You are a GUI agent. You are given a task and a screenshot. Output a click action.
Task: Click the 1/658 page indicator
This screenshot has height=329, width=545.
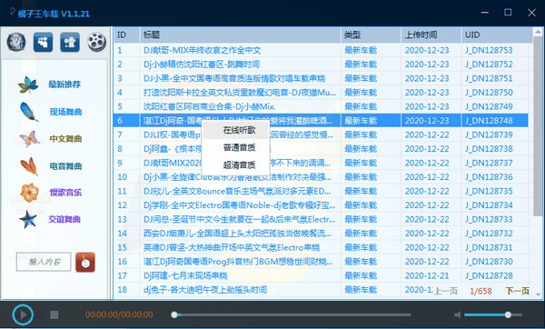pos(481,291)
